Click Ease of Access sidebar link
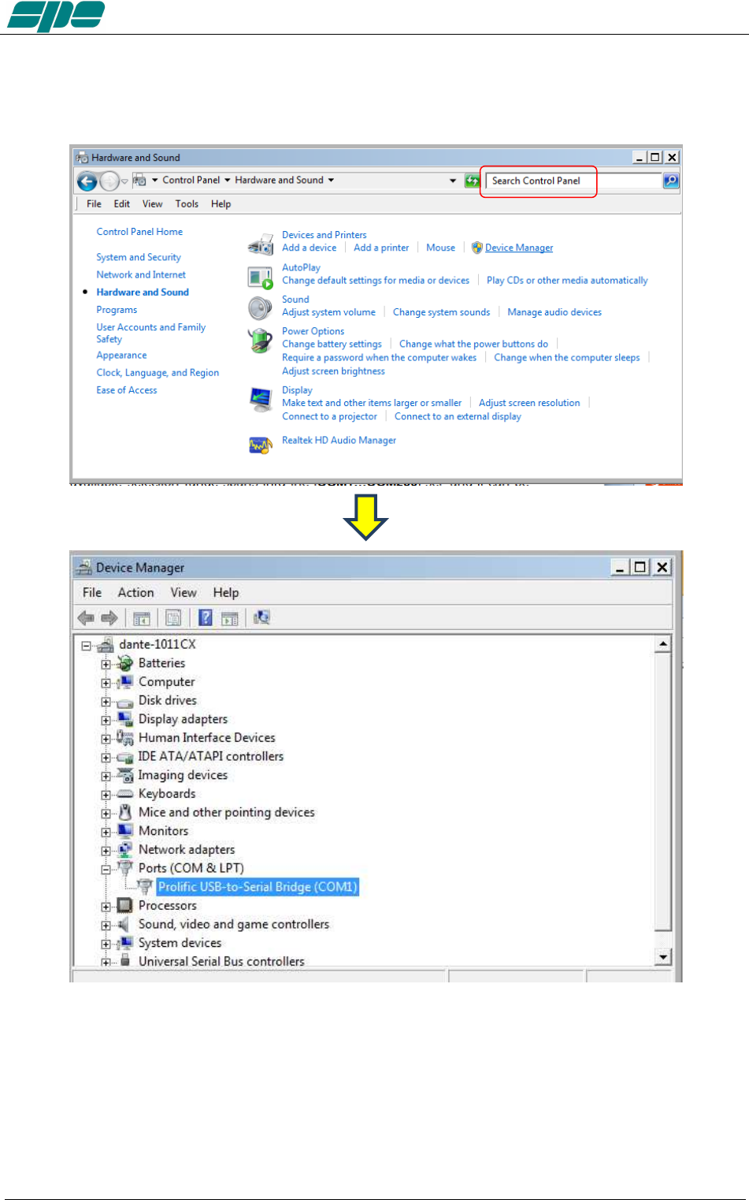This screenshot has width=749, height=1200. (127, 390)
